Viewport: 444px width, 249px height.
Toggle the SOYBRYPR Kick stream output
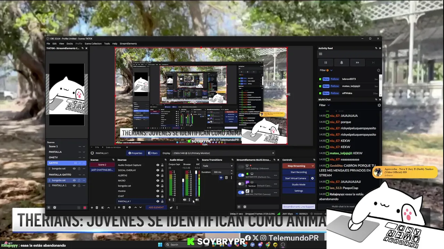[241, 175]
